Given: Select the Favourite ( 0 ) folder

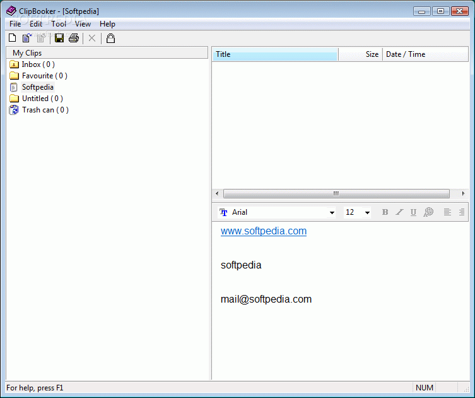Looking at the screenshot, I should pyautogui.click(x=45, y=76).
